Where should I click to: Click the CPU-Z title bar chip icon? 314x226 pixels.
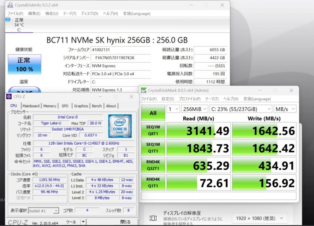pyautogui.click(x=9, y=97)
